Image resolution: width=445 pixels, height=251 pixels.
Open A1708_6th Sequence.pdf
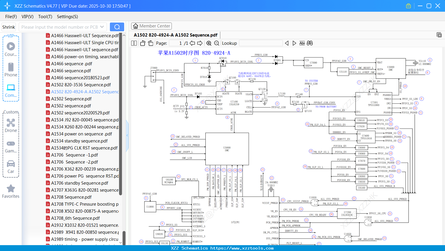pos(73,218)
